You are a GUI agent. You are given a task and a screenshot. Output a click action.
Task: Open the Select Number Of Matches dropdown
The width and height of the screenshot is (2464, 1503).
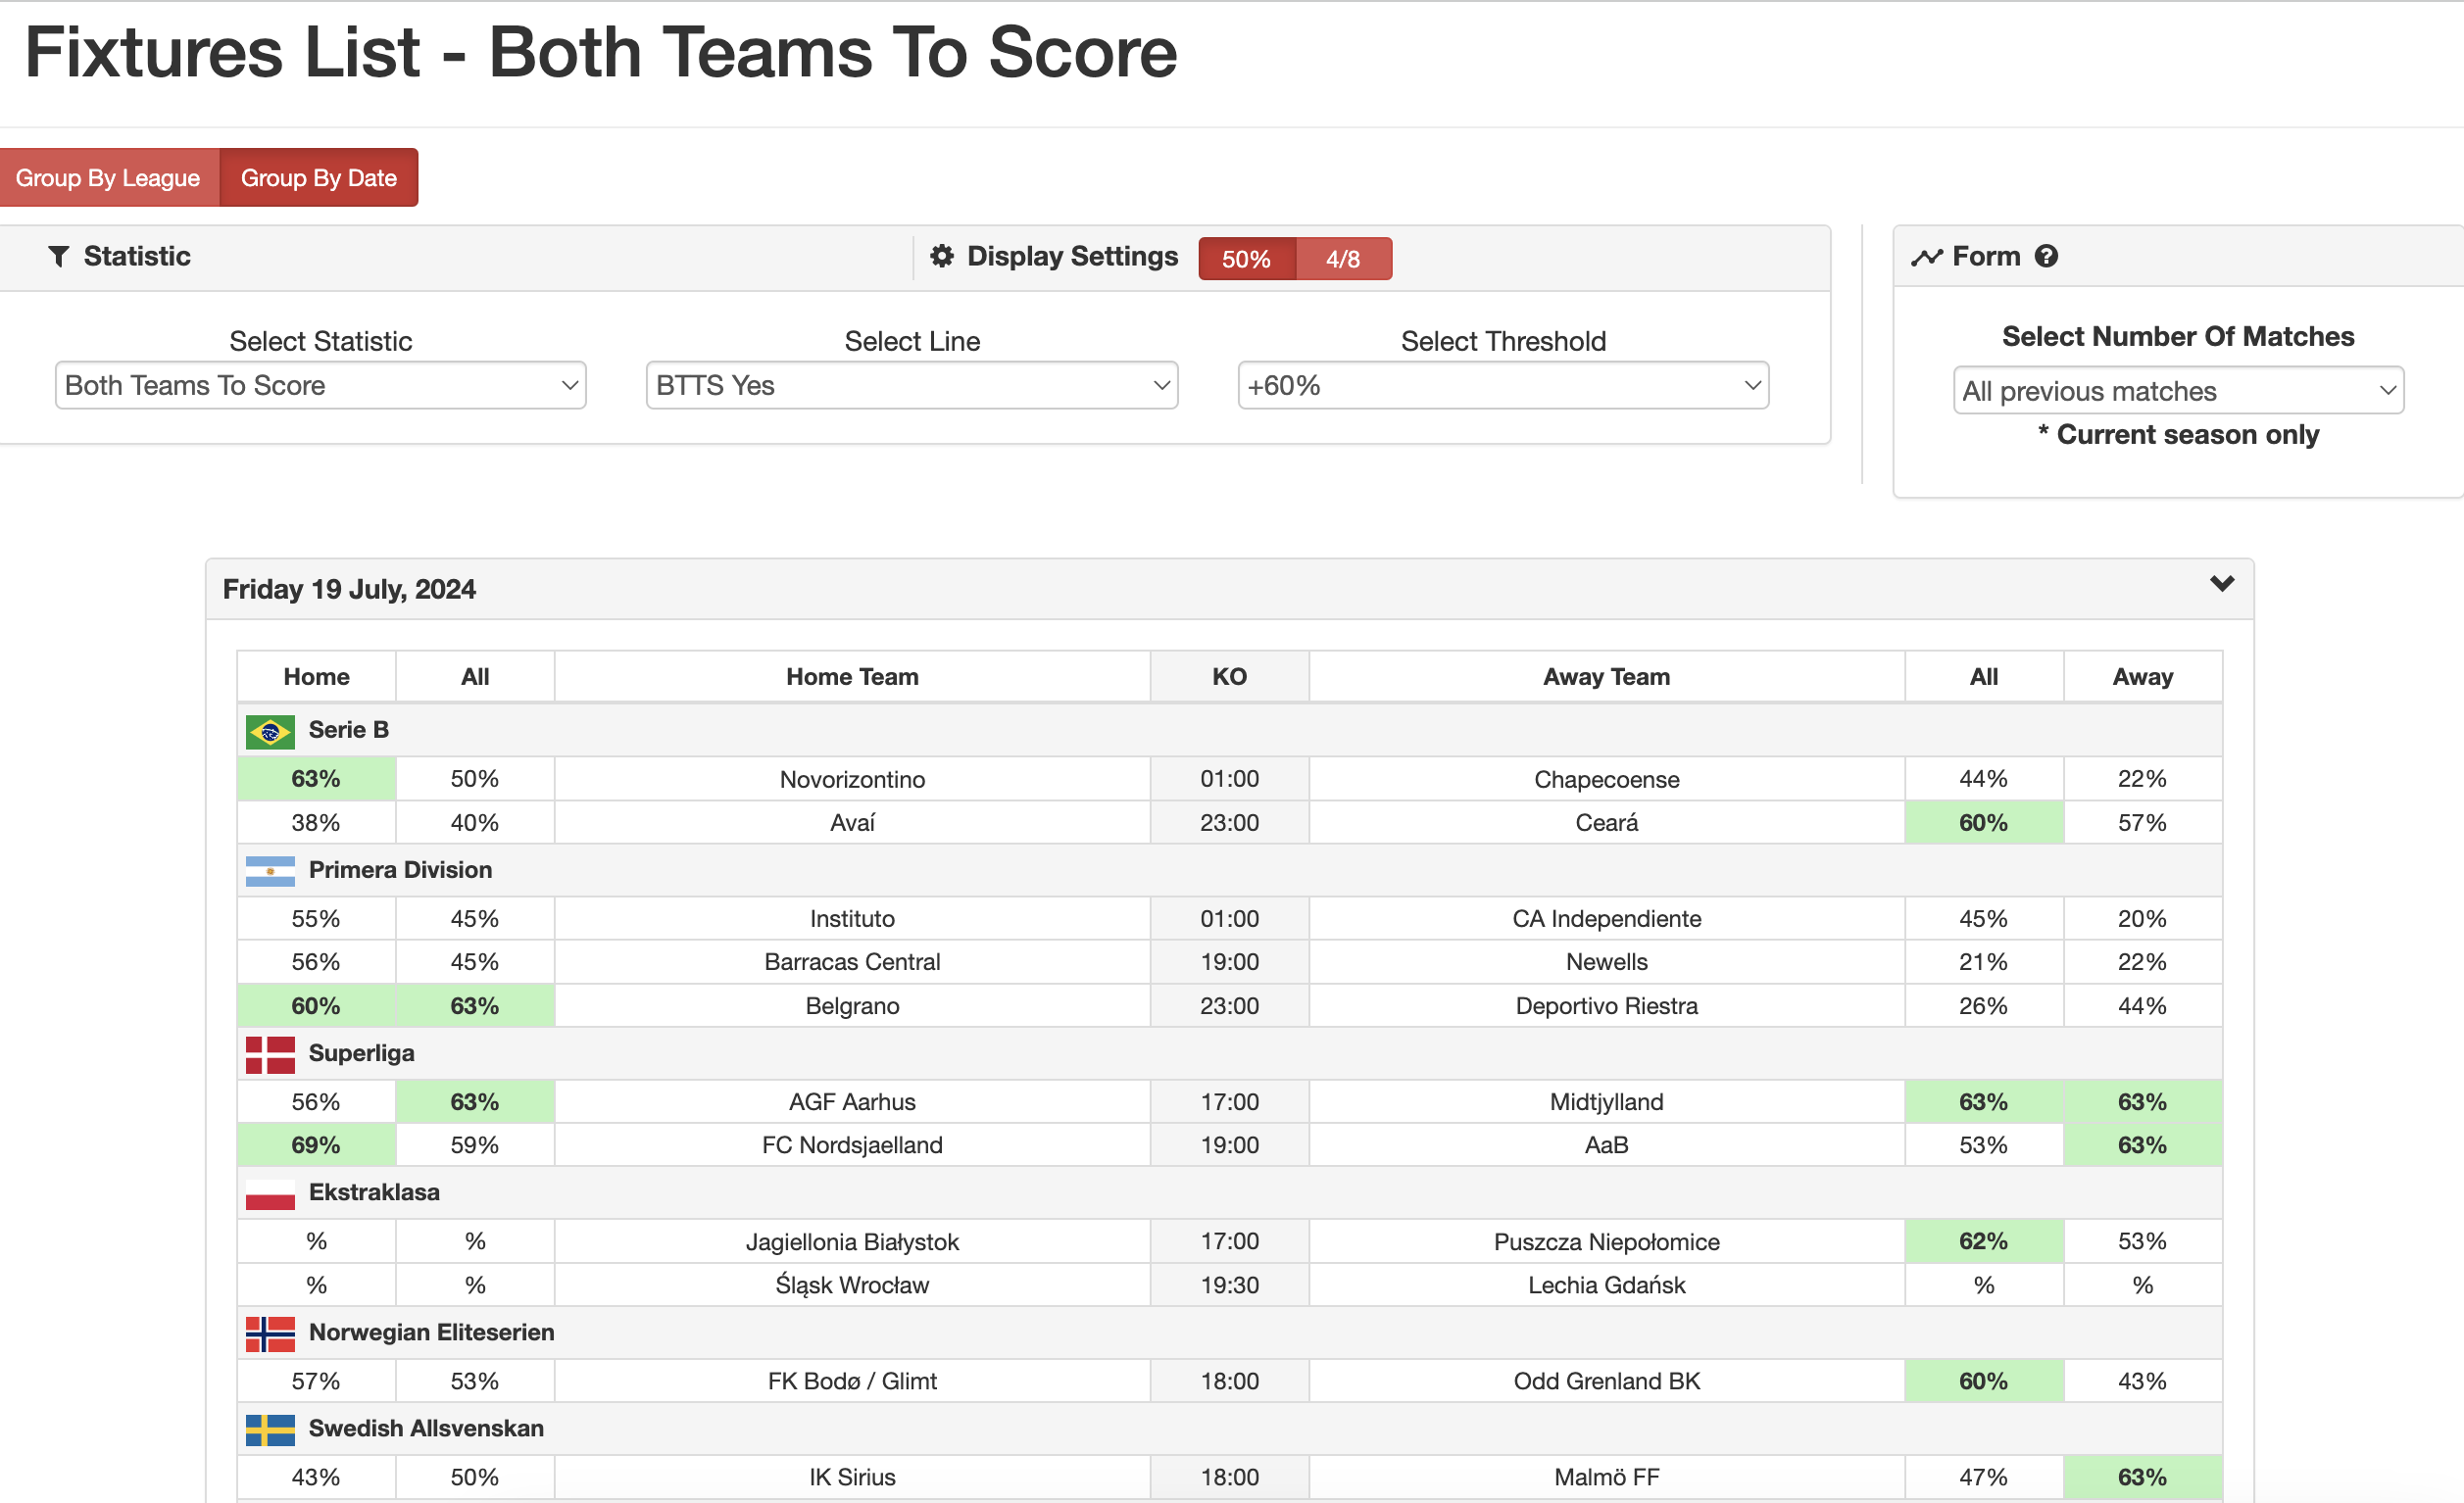2178,390
